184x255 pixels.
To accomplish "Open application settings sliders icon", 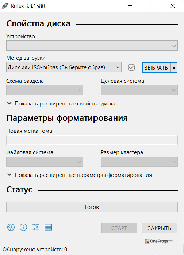I will click(36, 227).
